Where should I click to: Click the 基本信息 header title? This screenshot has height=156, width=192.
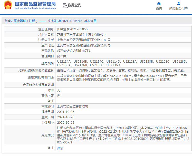[90, 21]
